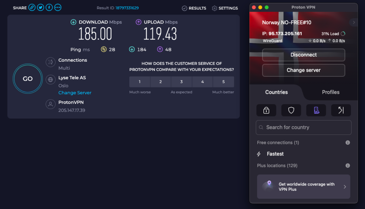Screen dimensions: 365x209
Task: Expand Proton VPN map panel chevron
Action: click(354, 22)
